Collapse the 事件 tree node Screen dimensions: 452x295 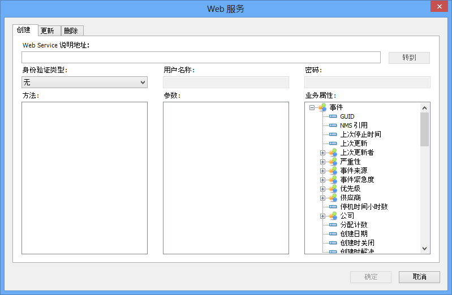(x=312, y=107)
